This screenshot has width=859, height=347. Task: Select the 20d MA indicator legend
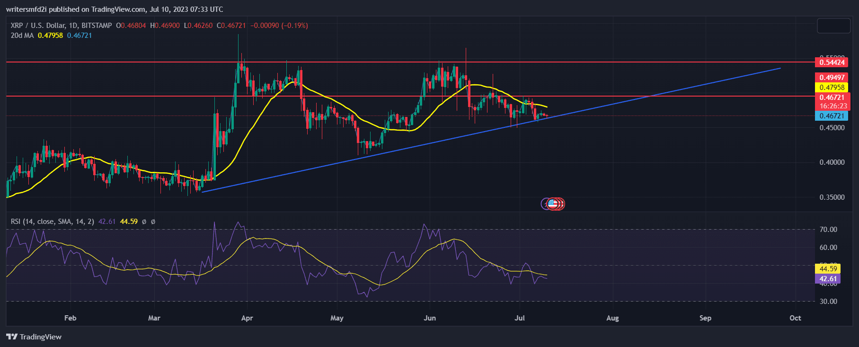pyautogui.click(x=22, y=36)
